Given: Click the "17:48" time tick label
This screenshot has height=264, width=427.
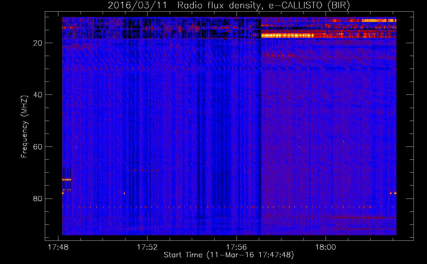Looking at the screenshot, I should [x=58, y=247].
